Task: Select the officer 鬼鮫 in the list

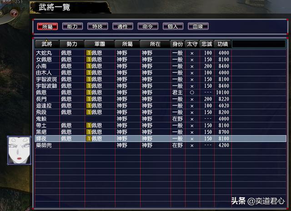Action: pos(41,119)
